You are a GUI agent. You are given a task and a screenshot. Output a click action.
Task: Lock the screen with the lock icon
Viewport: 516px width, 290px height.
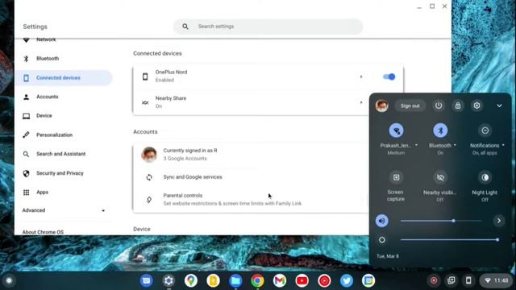click(458, 106)
